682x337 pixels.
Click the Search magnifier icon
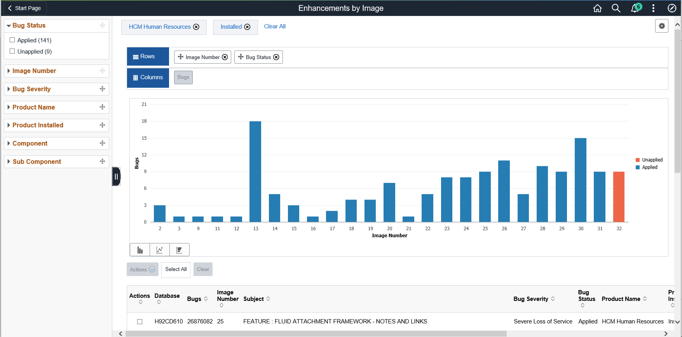coord(616,8)
